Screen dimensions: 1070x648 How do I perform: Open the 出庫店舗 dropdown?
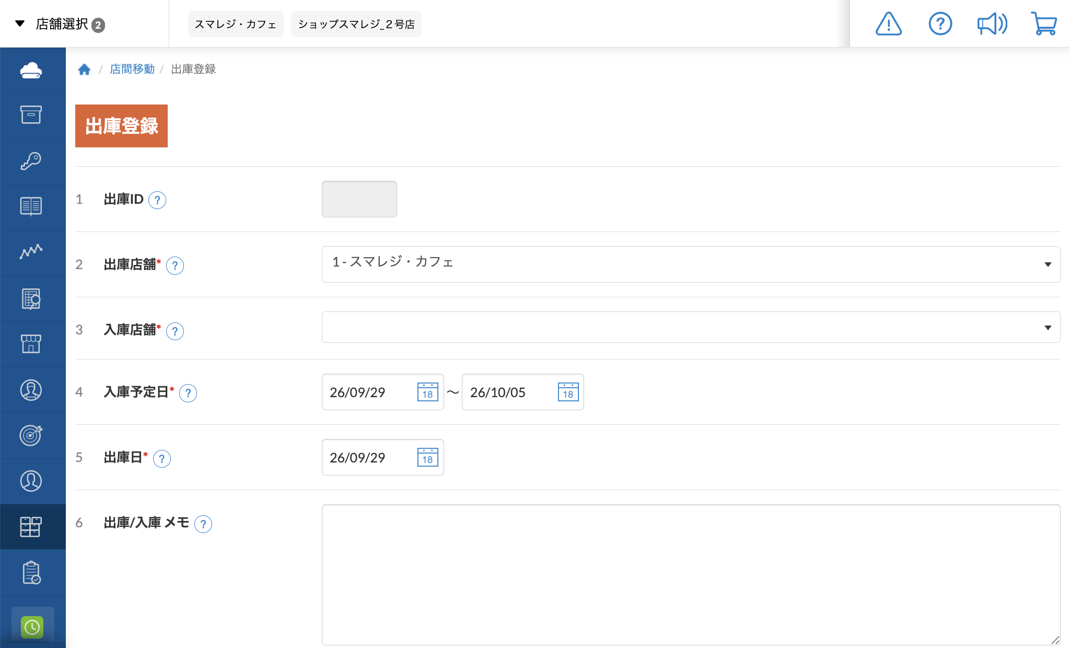click(x=691, y=264)
